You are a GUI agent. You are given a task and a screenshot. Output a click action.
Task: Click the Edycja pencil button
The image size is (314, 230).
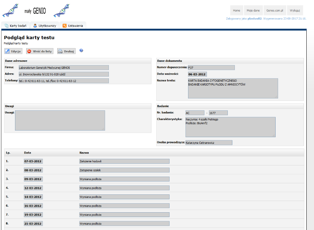pyautogui.click(x=13, y=51)
